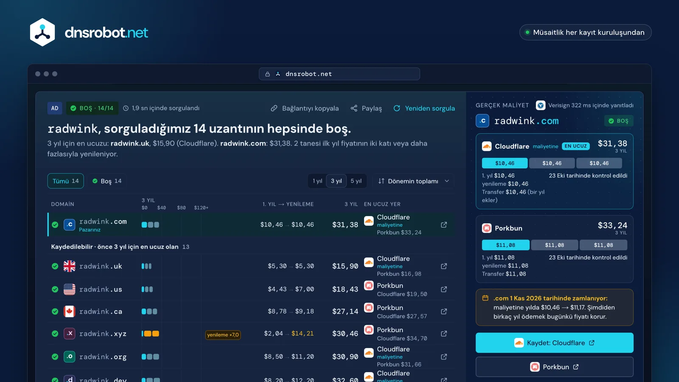This screenshot has width=679, height=382.
Task: Click the Paylaş share button
Action: click(x=366, y=108)
